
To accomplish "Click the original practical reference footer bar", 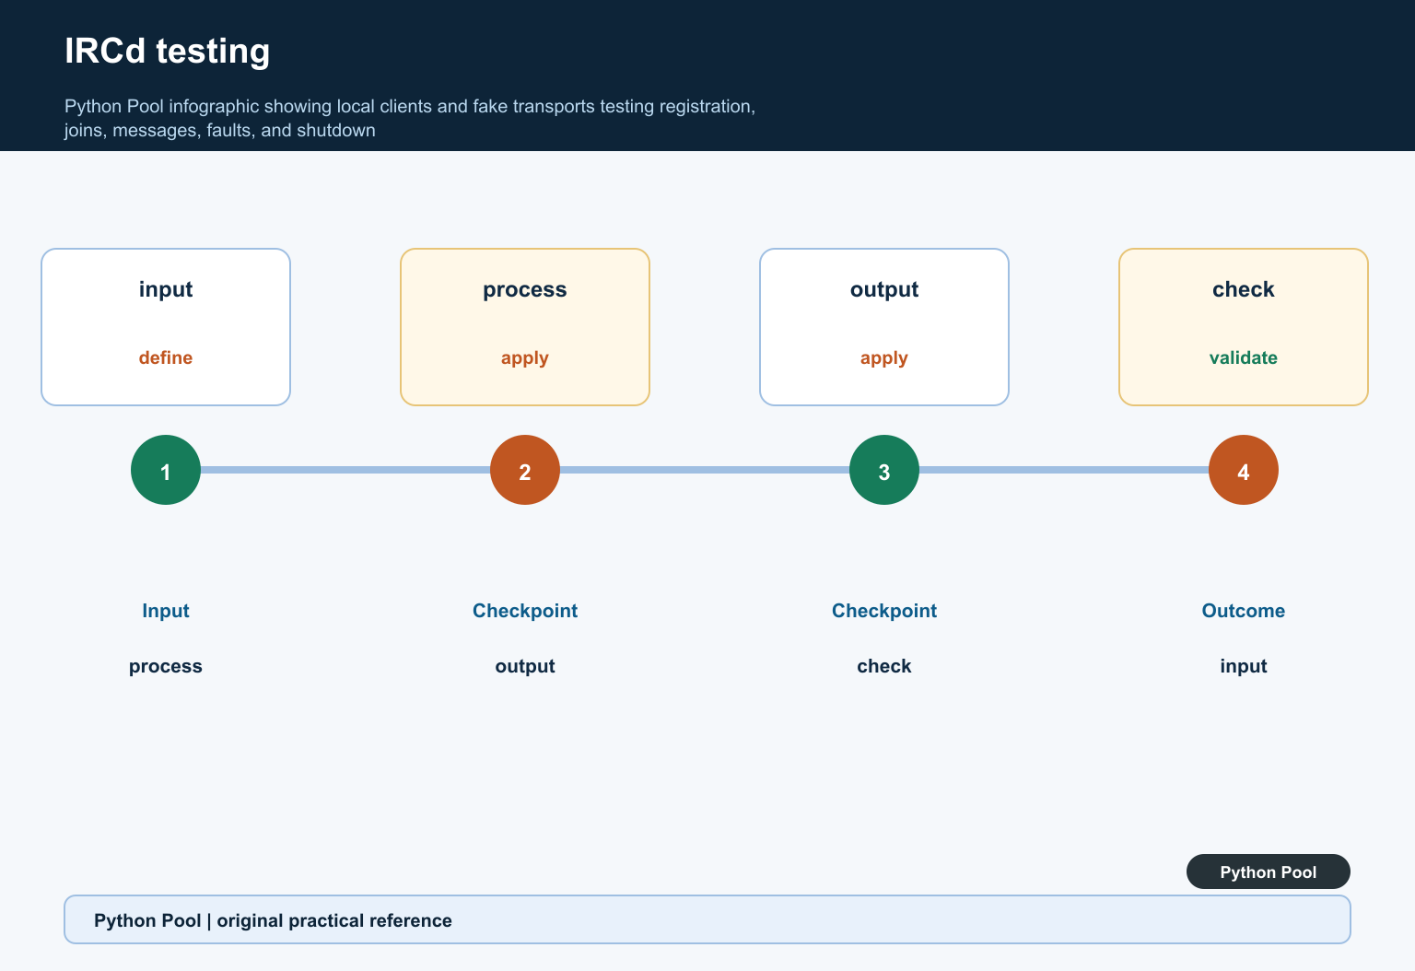I will coord(707,919).
